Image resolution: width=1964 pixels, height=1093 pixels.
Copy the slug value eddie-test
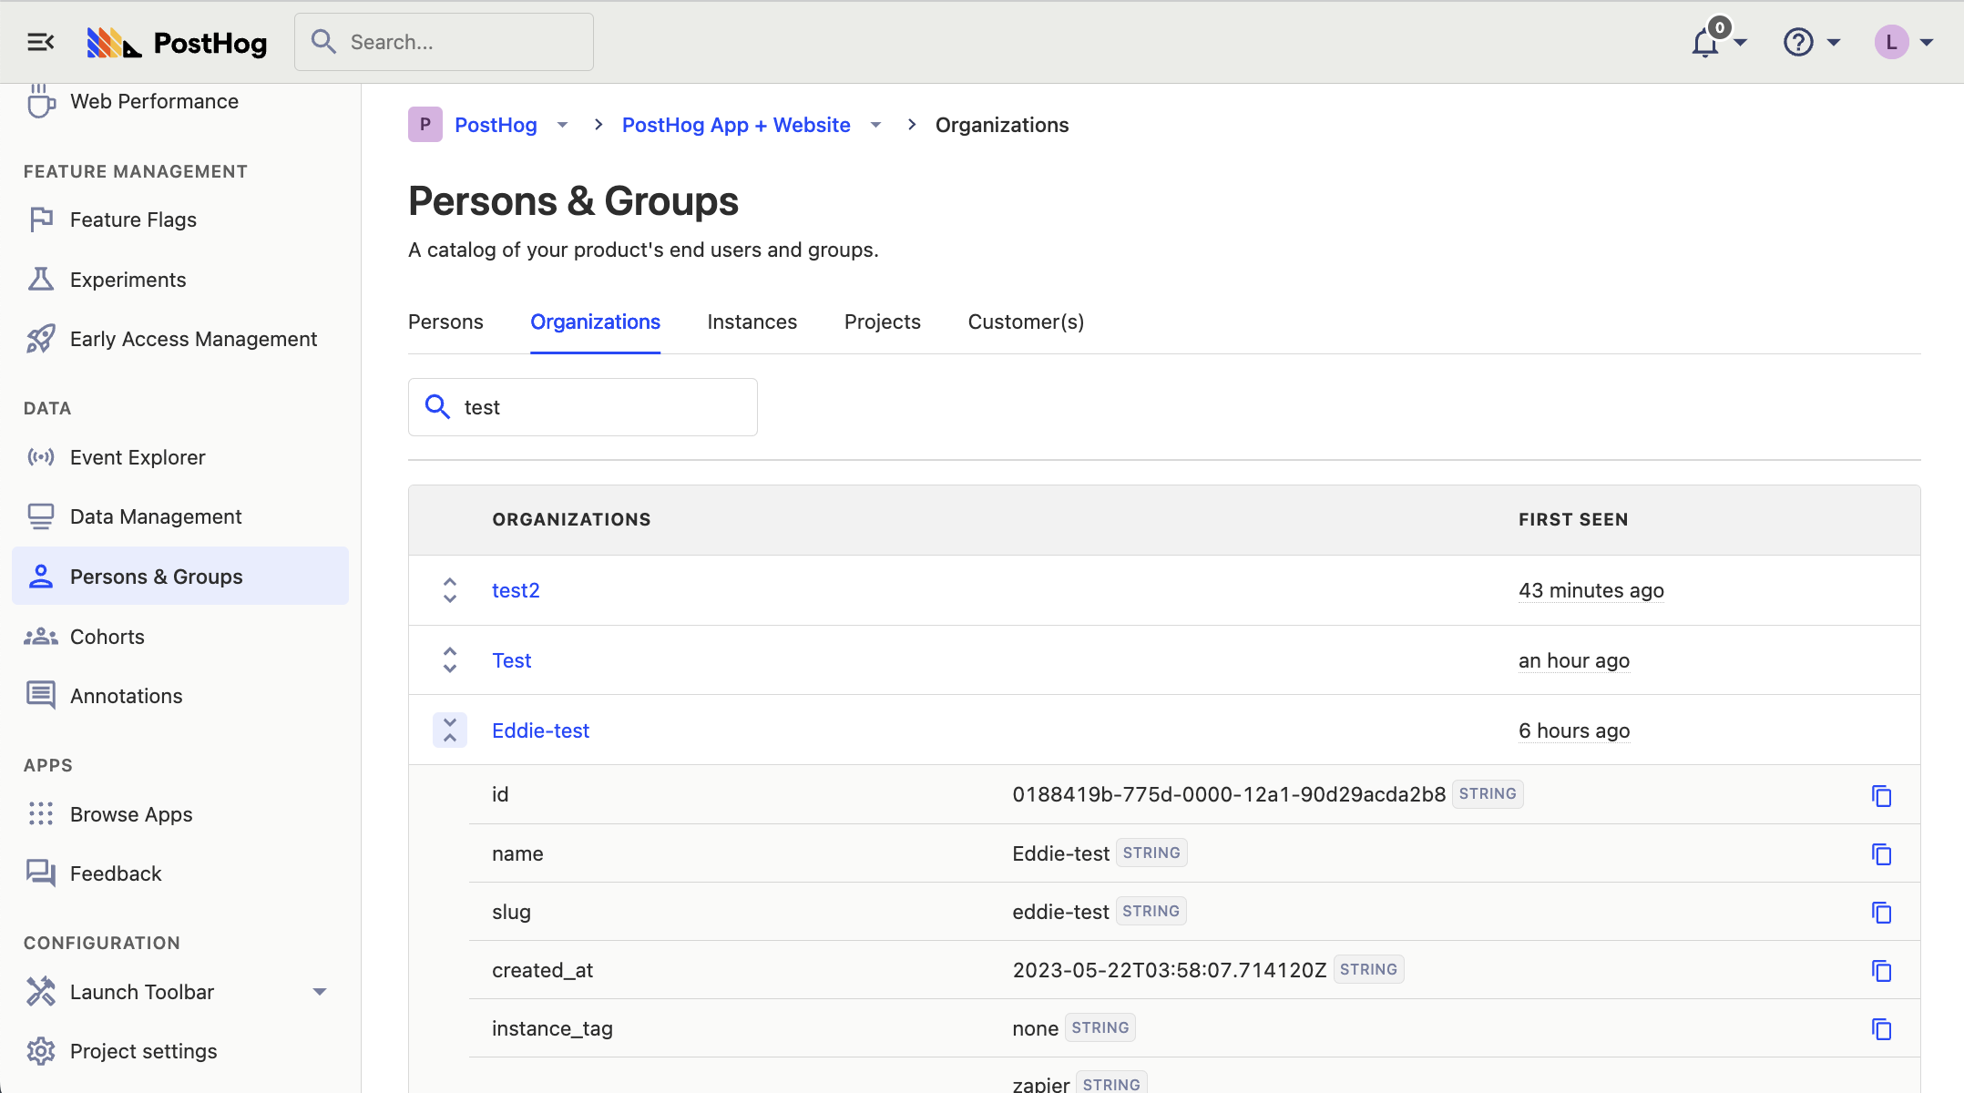pos(1882,912)
